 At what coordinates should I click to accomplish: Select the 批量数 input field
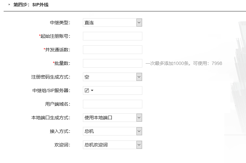coord(113,63)
